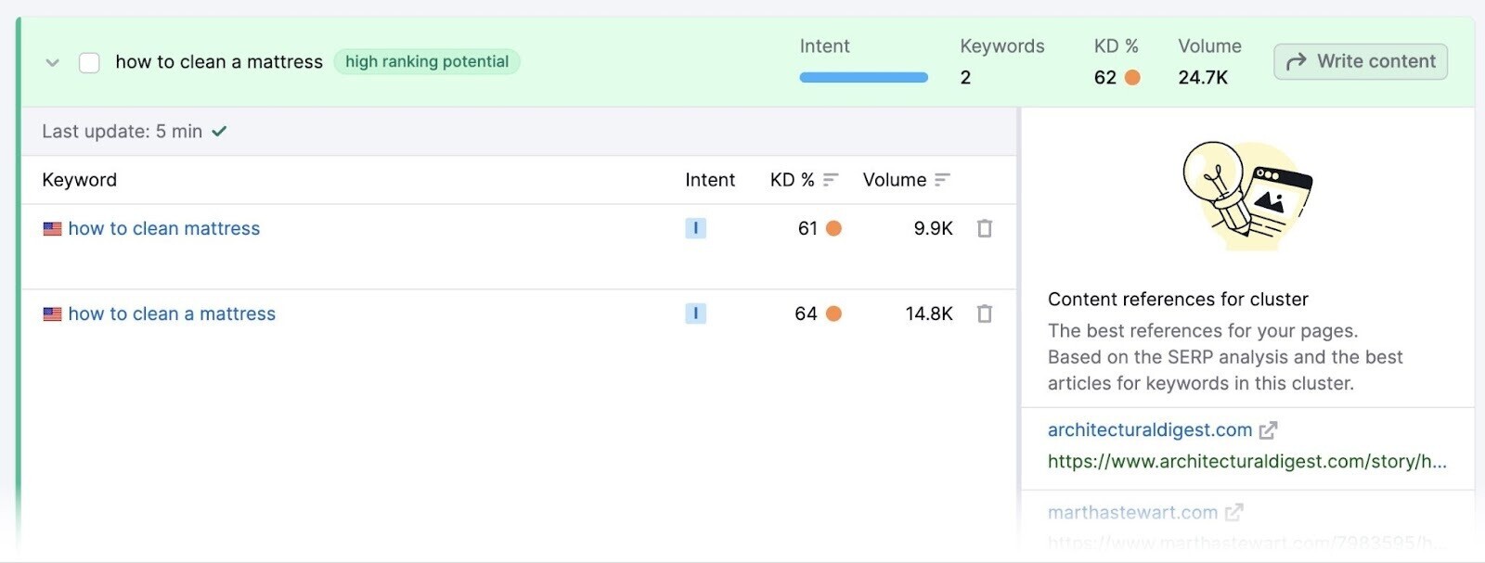Click the 'high ranking potential' tag
Viewport: 1485px width, 563px height.
pos(427,62)
